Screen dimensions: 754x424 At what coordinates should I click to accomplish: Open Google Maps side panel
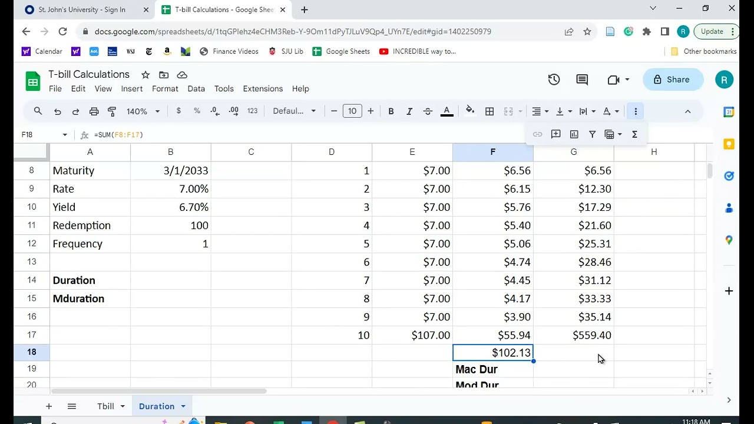point(729,240)
